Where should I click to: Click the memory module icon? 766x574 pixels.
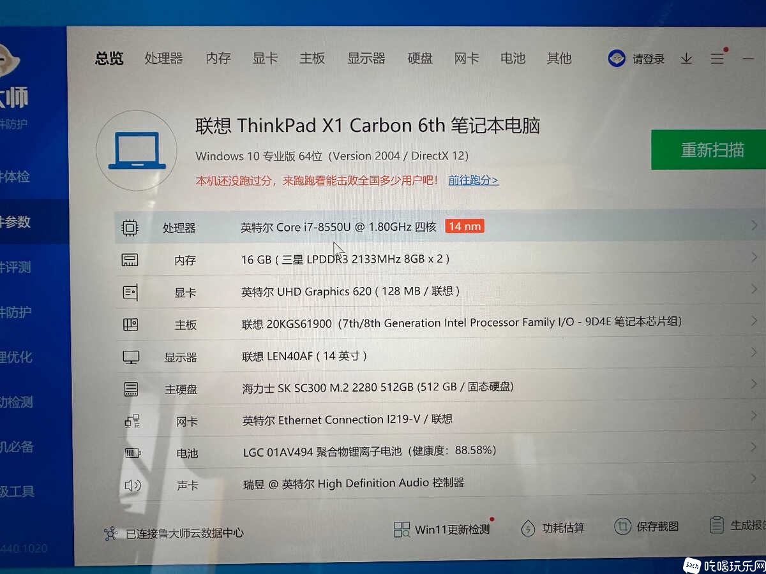point(130,260)
